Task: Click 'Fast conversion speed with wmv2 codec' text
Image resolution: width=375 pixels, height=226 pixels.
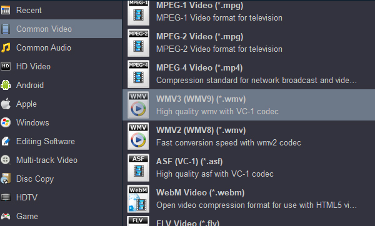Action: coord(228,143)
